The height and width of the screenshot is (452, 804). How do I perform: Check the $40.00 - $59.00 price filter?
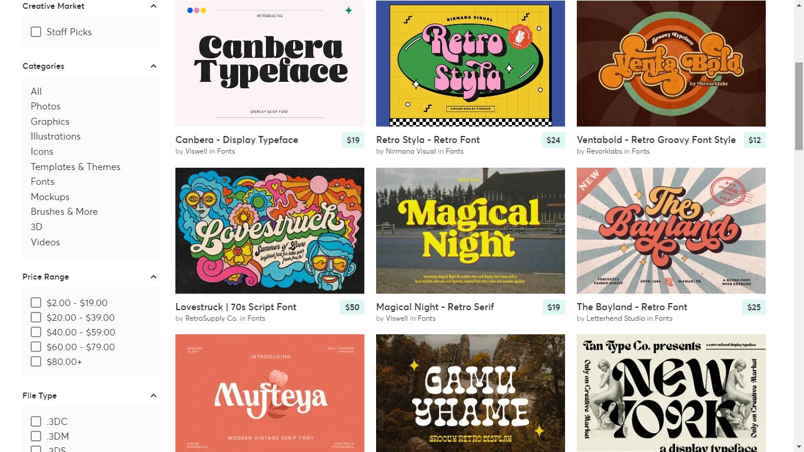click(36, 332)
